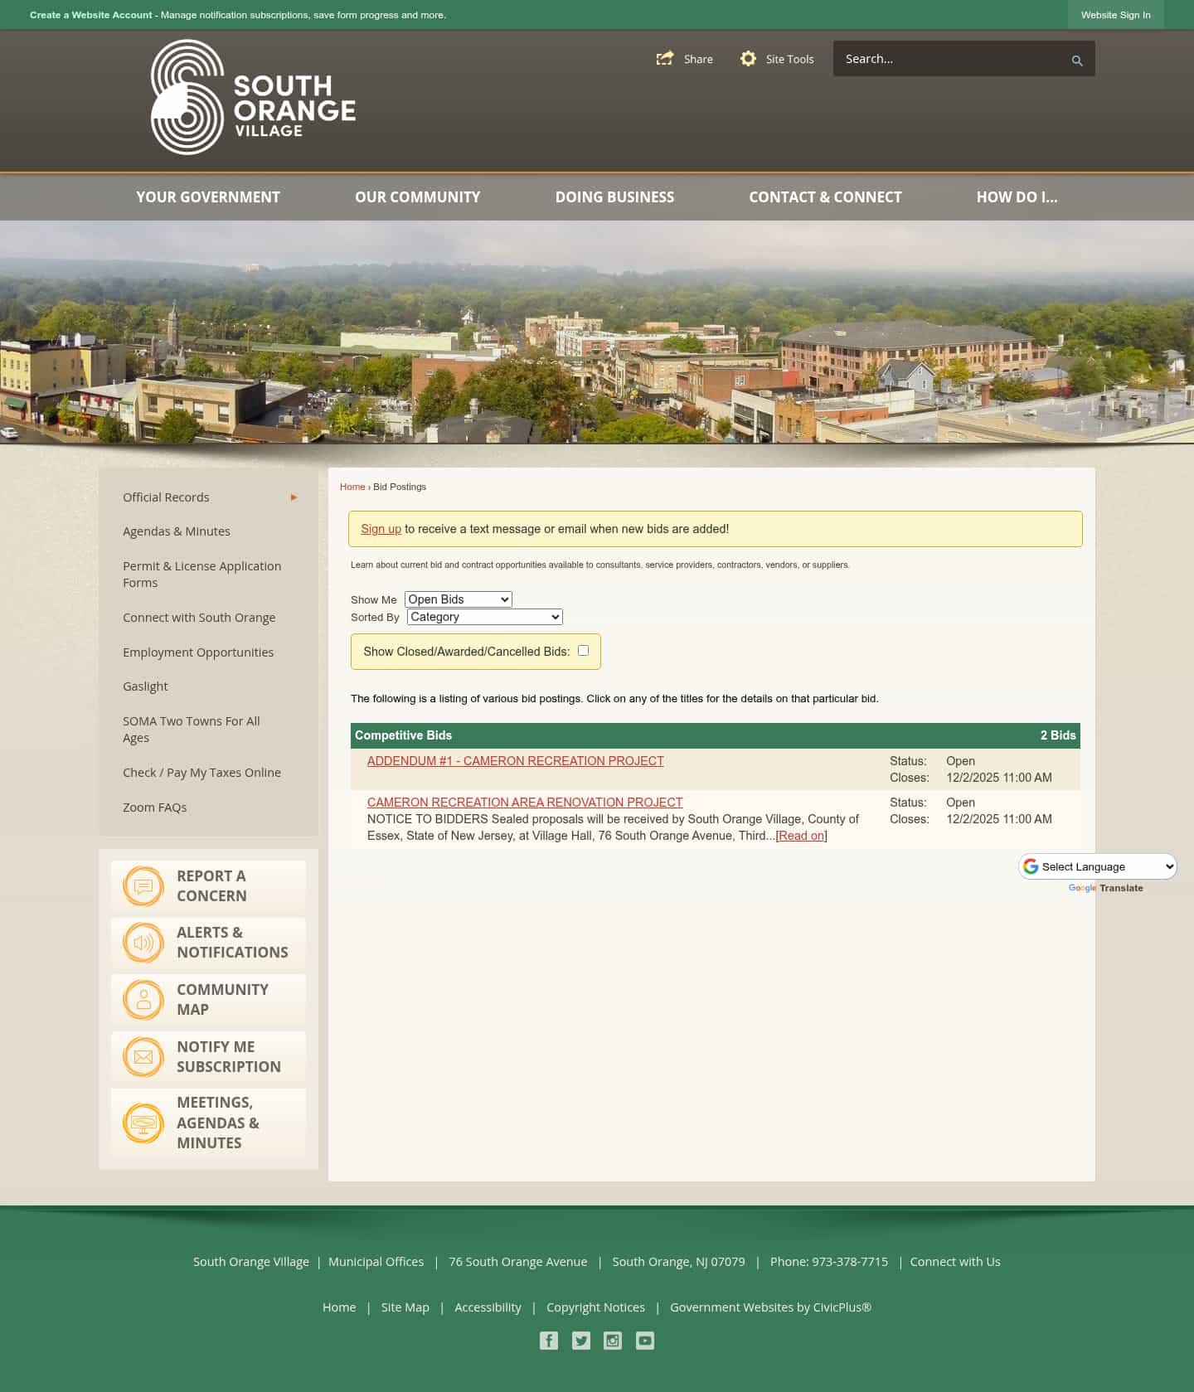Click the downtown aerial banner photo

coord(597,332)
